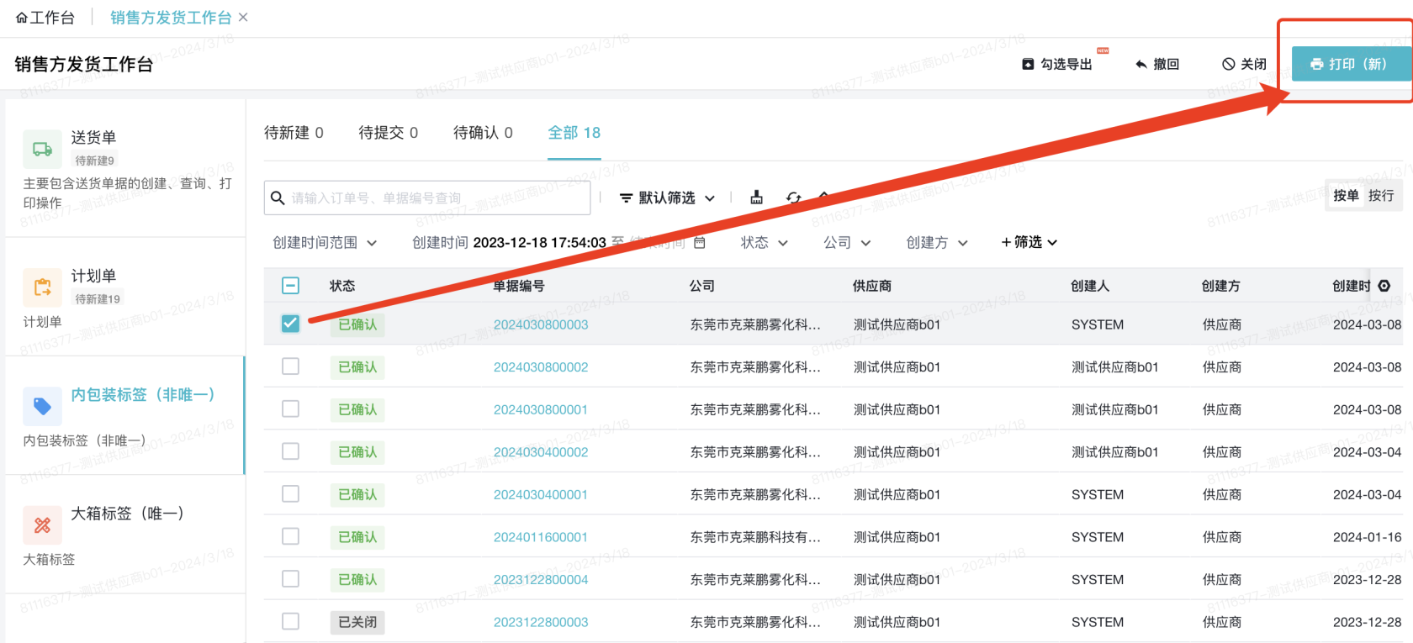The width and height of the screenshot is (1413, 643).
Task: Open order 2024011600001 link
Action: [541, 537]
